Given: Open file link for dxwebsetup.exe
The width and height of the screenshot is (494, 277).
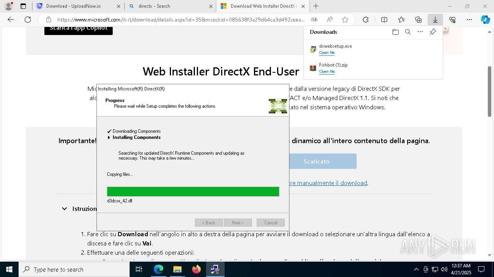Looking at the screenshot, I should pyautogui.click(x=327, y=53).
